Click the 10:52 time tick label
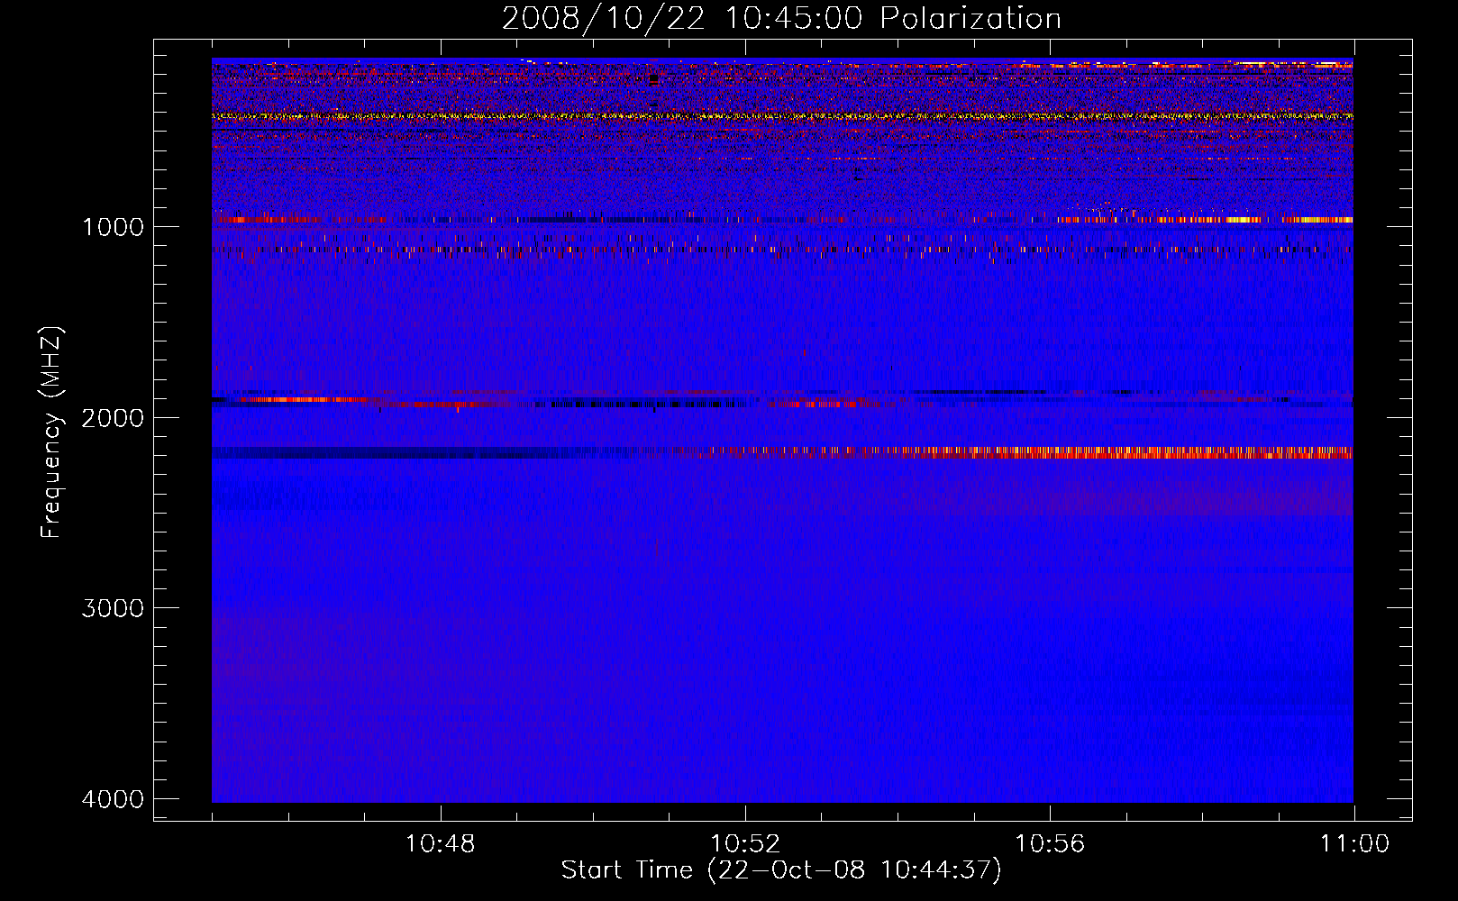This screenshot has width=1458, height=901. click(745, 844)
